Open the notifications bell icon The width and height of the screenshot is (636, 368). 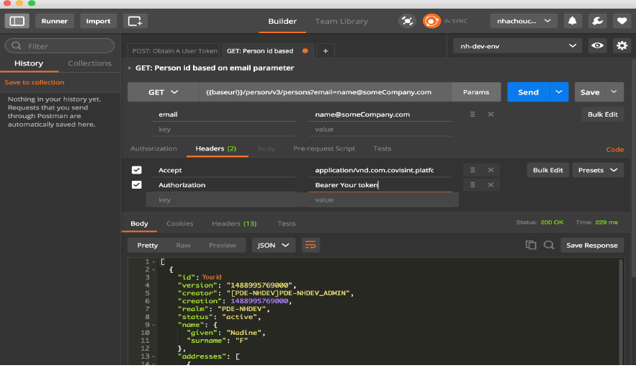click(x=573, y=21)
